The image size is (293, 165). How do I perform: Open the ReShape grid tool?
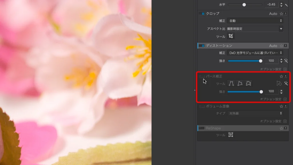tap(231, 135)
